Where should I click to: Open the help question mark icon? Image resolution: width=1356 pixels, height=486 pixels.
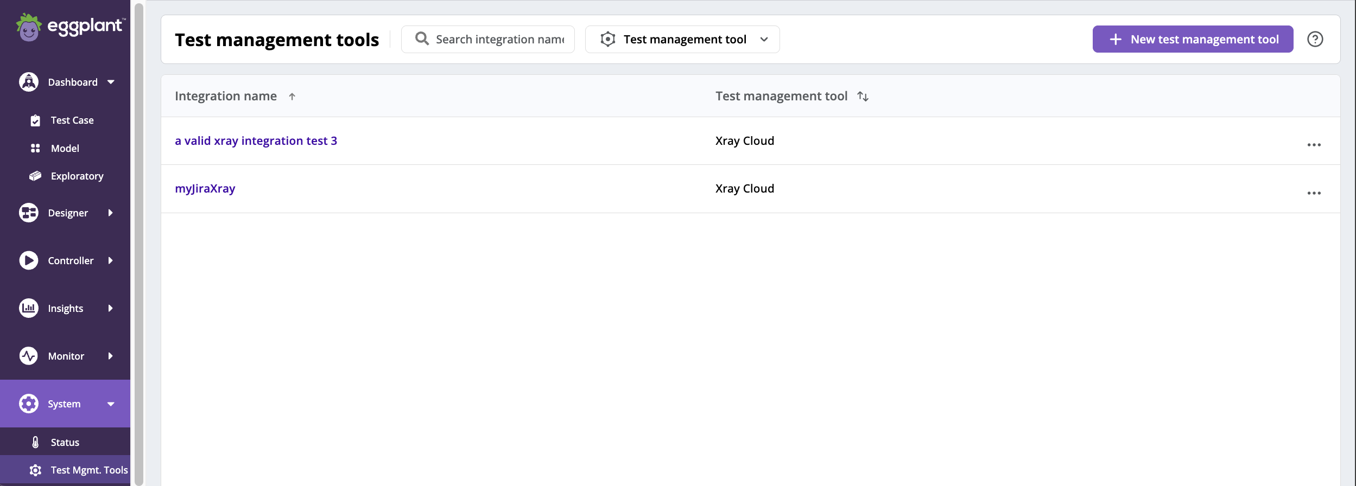point(1315,39)
